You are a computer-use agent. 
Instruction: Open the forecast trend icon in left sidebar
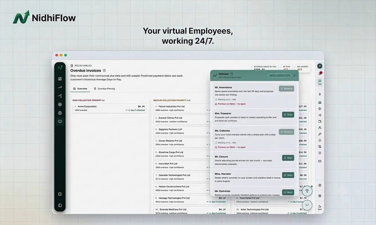click(60, 96)
